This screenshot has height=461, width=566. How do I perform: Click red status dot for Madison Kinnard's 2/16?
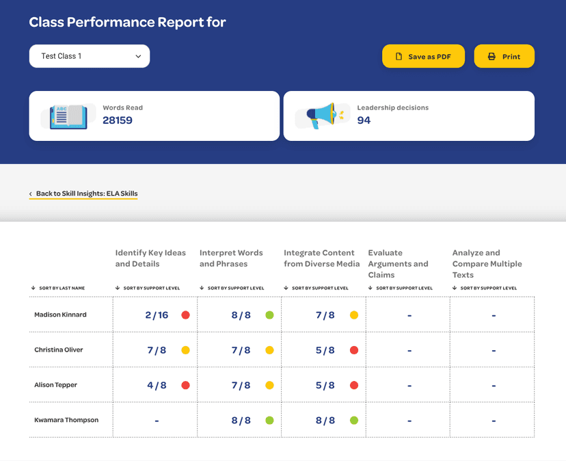[x=185, y=315]
